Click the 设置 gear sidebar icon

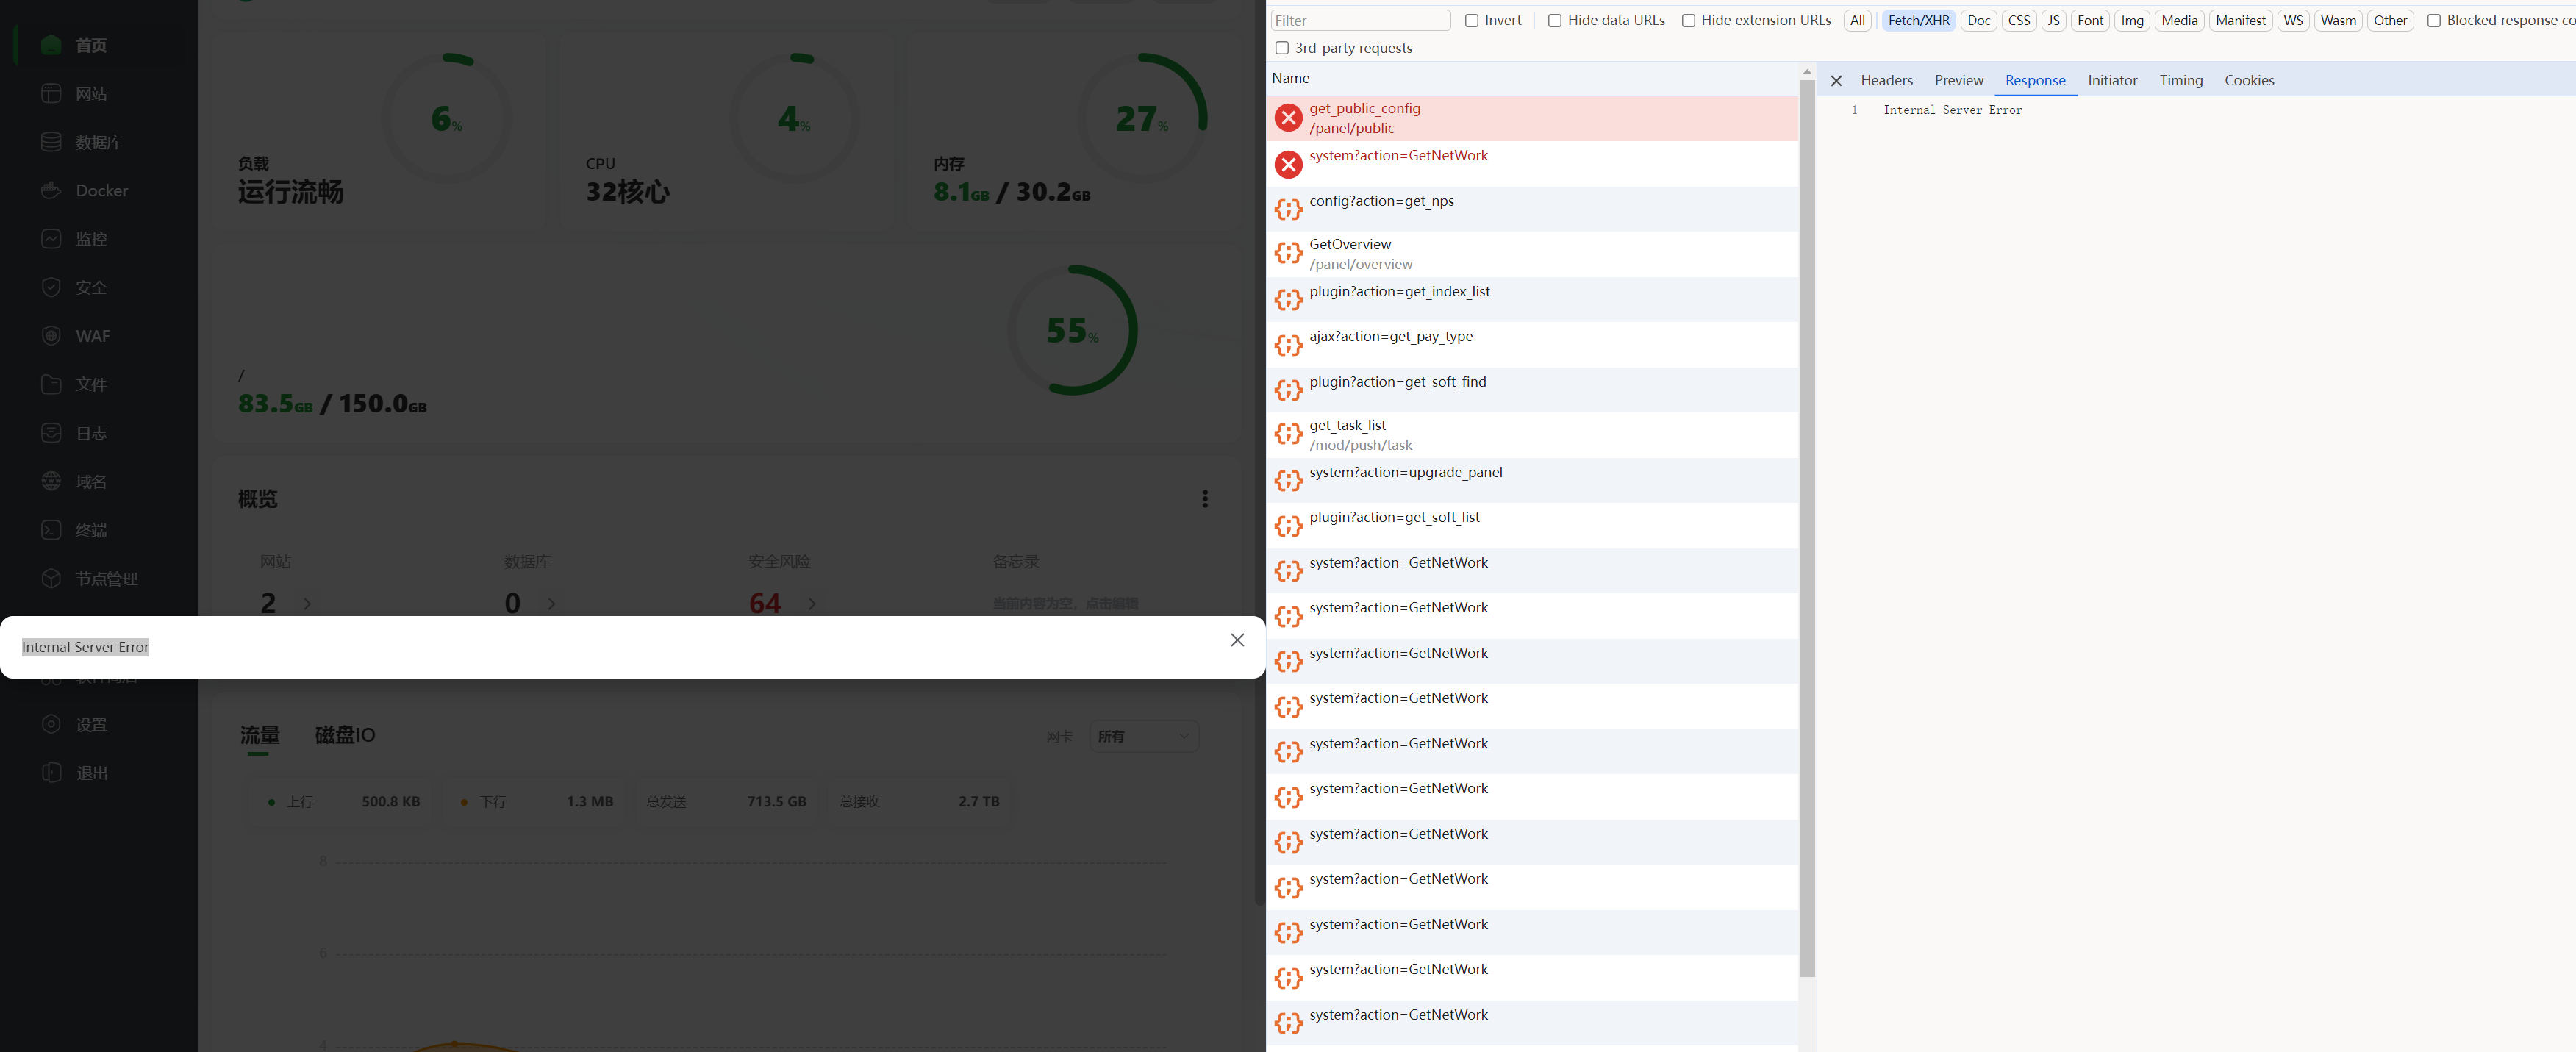tap(51, 724)
